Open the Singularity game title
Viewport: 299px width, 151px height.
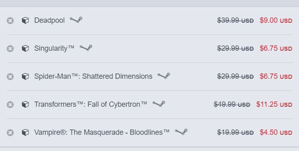[54, 49]
